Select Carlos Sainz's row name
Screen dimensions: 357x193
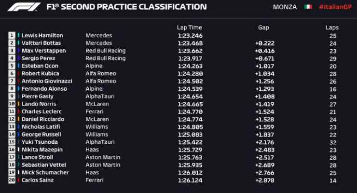38,180
